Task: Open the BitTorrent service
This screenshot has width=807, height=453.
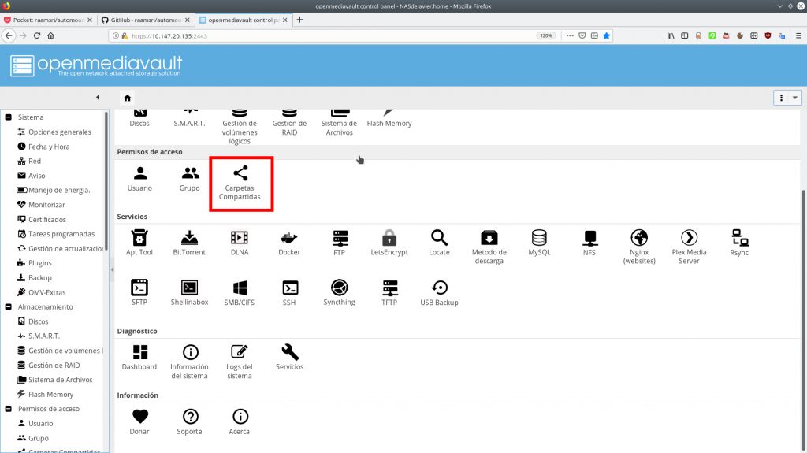Action: (189, 243)
